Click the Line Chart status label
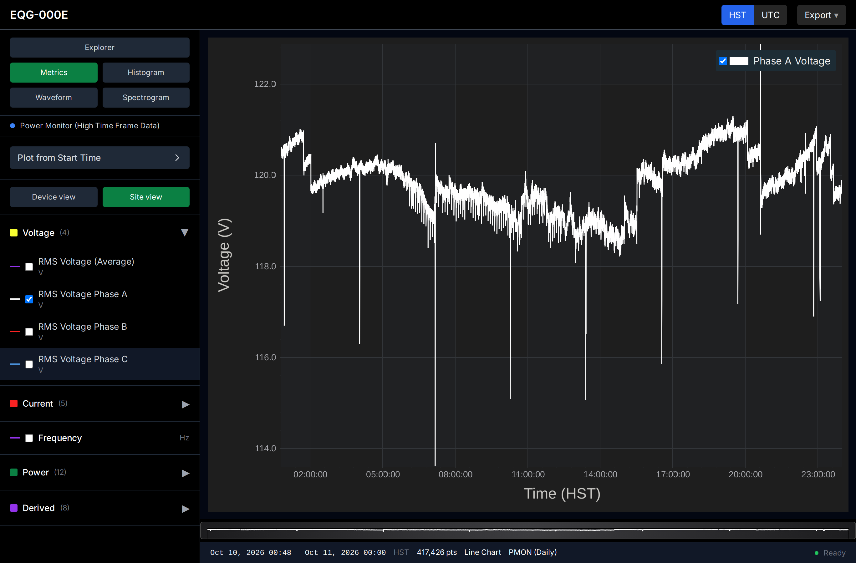The width and height of the screenshot is (856, 563). [x=482, y=552]
